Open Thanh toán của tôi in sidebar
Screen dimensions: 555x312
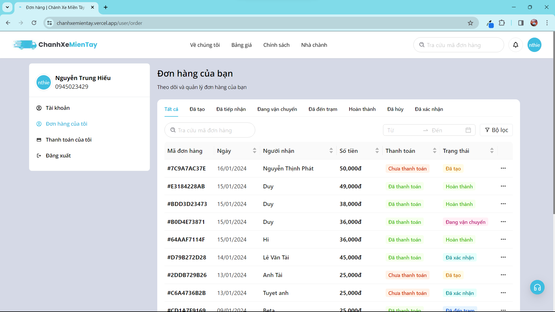(69, 140)
